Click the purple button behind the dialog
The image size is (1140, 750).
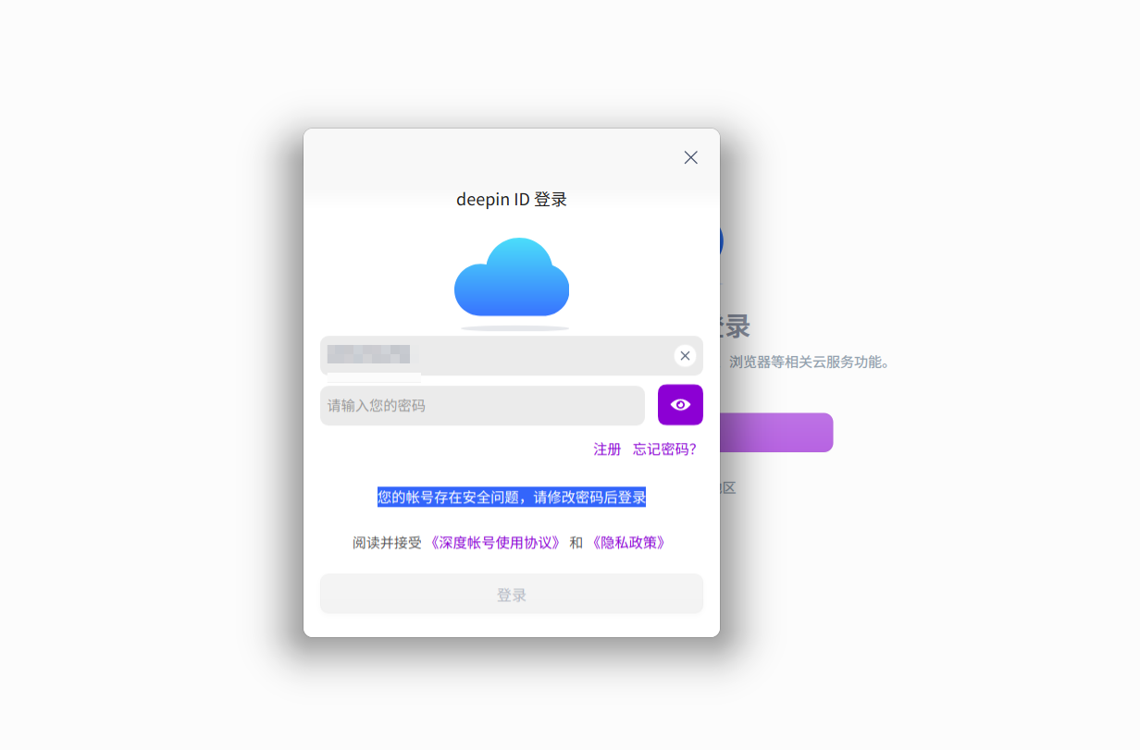776,433
